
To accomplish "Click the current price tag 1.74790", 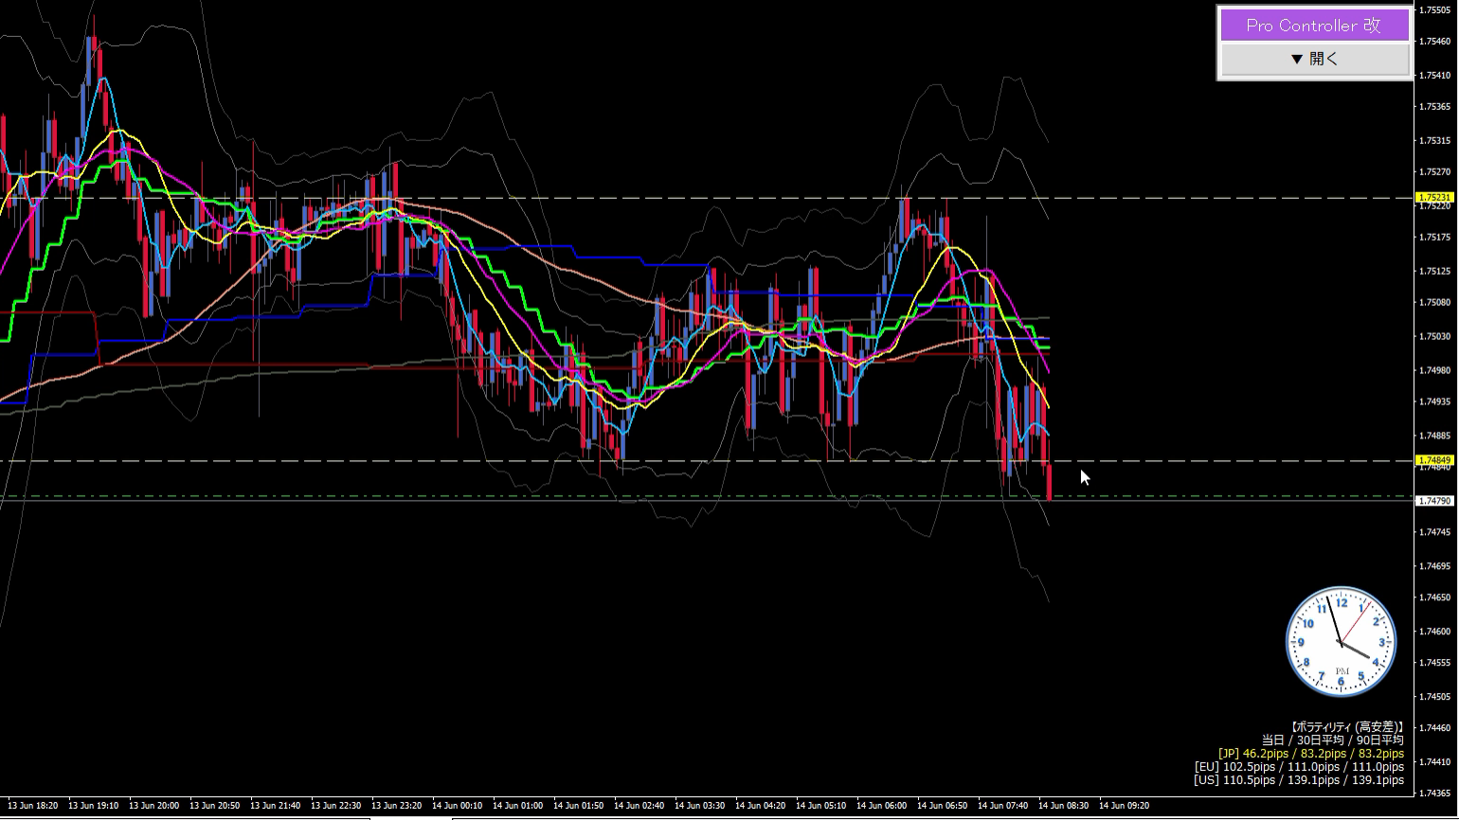I will click(x=1434, y=500).
